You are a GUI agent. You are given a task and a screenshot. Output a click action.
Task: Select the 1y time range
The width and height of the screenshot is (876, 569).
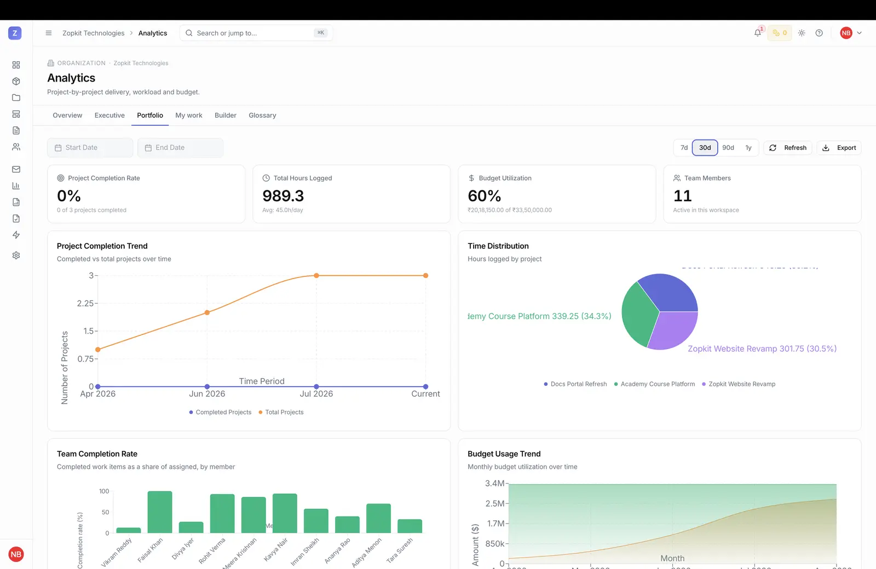click(x=748, y=148)
